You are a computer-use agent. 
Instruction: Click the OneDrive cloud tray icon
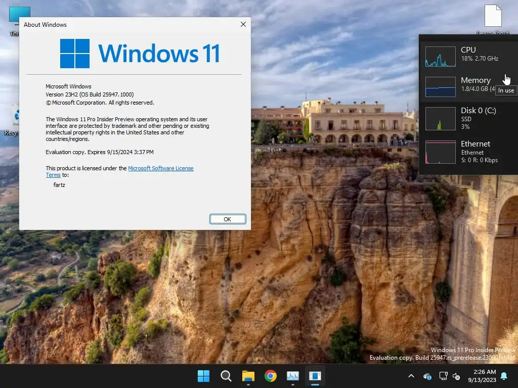tap(427, 376)
